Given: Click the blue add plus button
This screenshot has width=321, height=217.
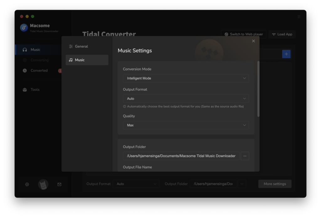Looking at the screenshot, I should (286, 54).
